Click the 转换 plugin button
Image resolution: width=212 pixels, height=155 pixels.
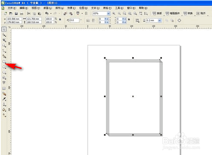188,14
